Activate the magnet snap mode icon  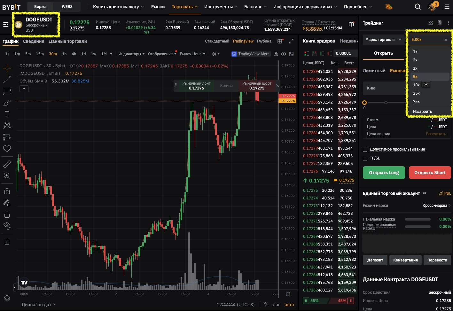pyautogui.click(x=7, y=191)
